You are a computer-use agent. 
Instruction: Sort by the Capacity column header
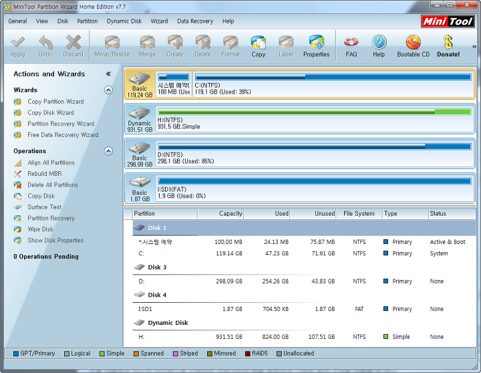click(220, 214)
